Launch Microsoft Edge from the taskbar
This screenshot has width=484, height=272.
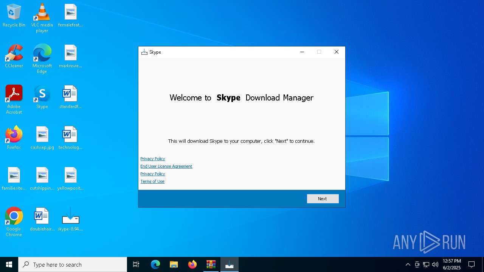point(155,264)
